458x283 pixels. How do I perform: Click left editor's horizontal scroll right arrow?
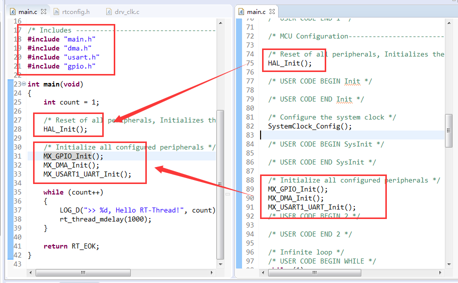(x=212, y=273)
